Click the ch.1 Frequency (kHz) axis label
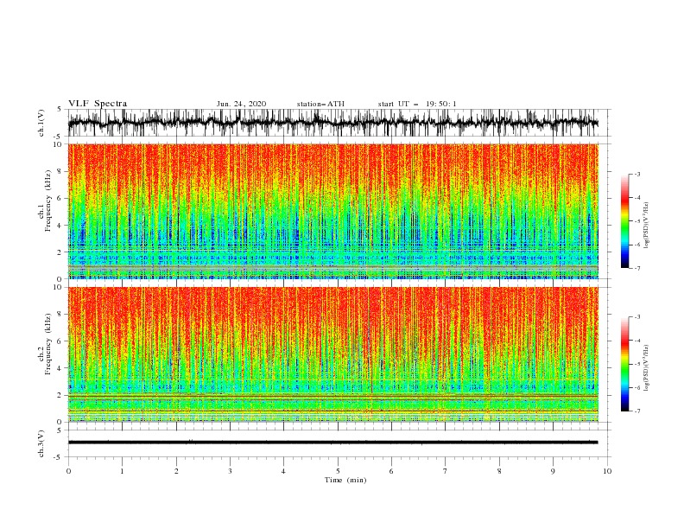Viewport: 684px width, 529px height. [x=45, y=201]
